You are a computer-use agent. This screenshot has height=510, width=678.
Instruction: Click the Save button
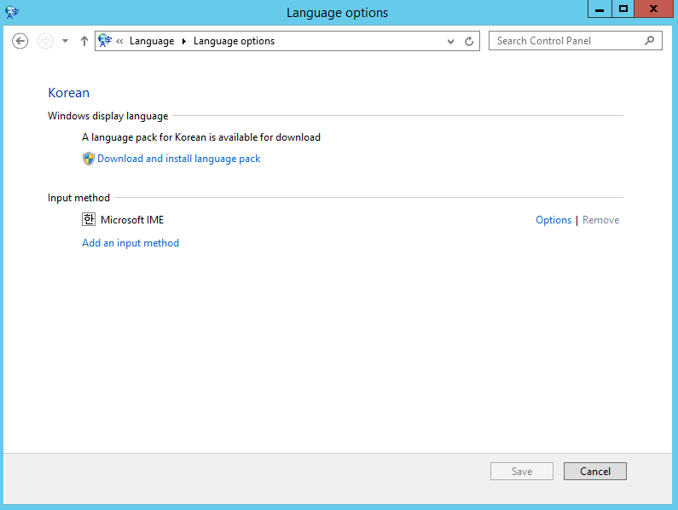[522, 471]
